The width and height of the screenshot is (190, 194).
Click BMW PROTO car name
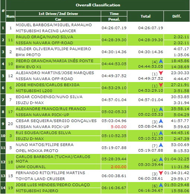[x=28, y=55]
